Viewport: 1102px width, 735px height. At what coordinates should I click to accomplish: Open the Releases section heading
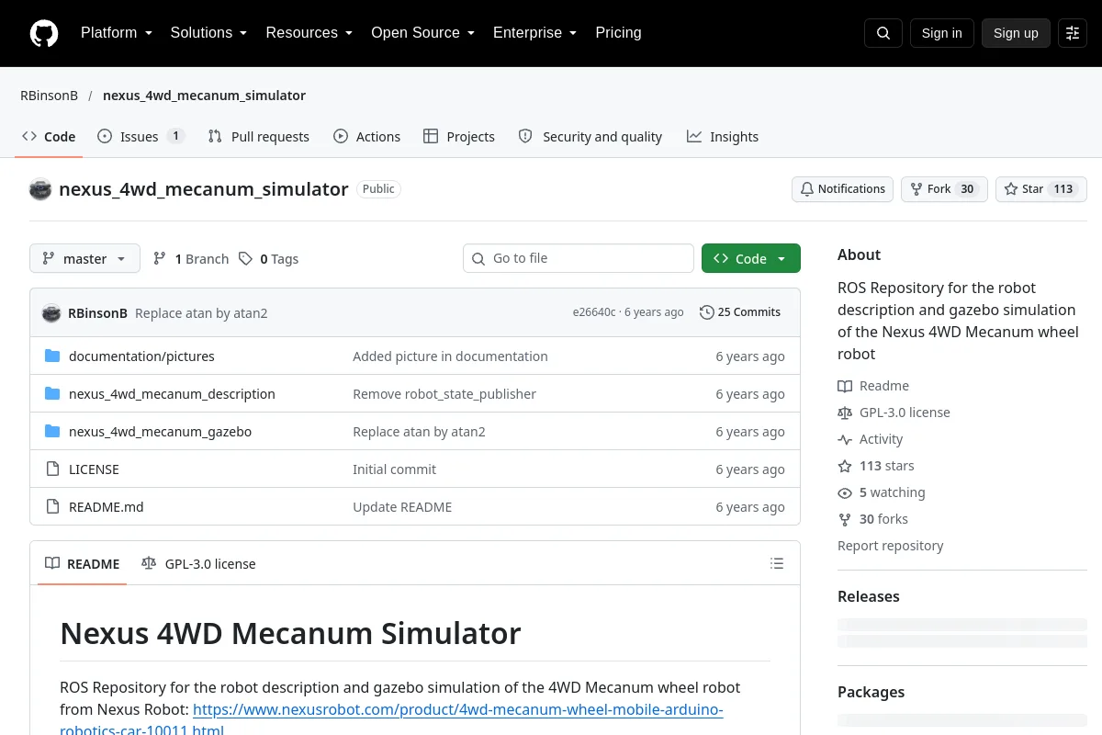click(869, 596)
